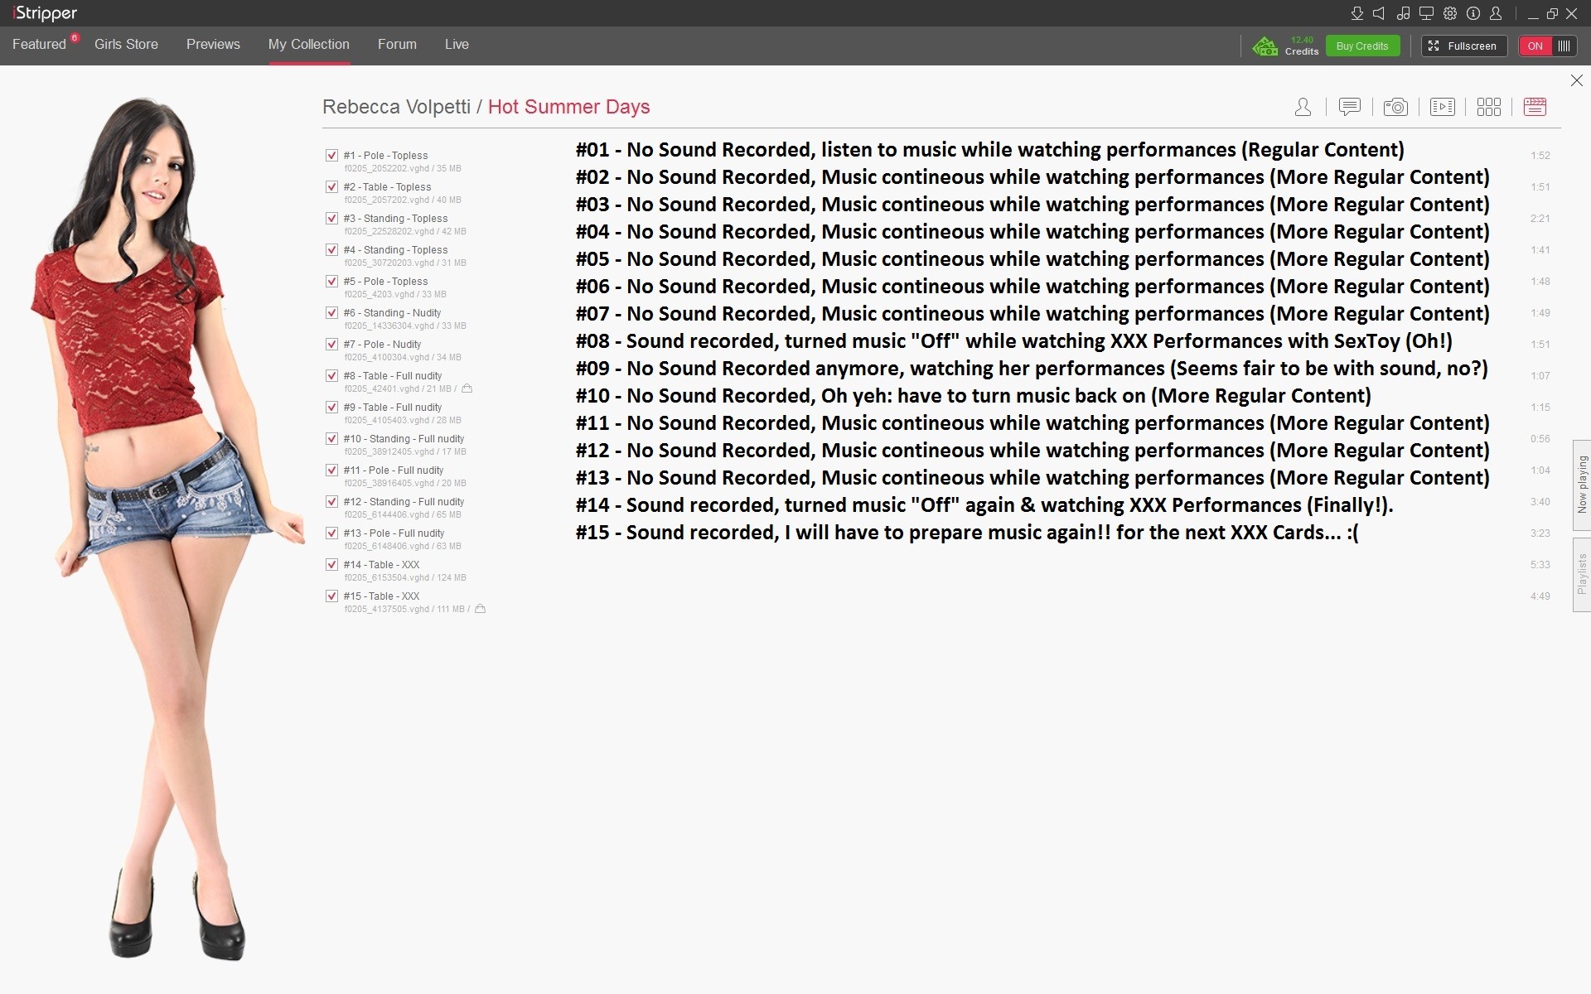Uncheck clip #1 Pole - Topless
The image size is (1591, 994).
click(331, 155)
